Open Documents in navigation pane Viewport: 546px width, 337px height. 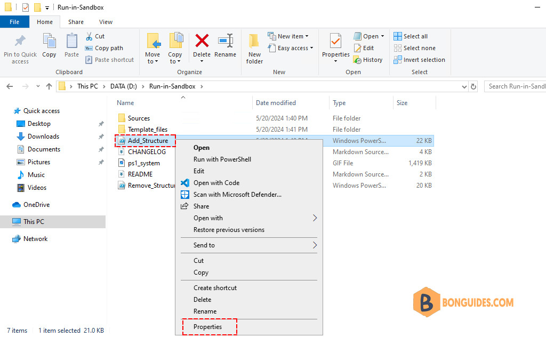point(44,149)
